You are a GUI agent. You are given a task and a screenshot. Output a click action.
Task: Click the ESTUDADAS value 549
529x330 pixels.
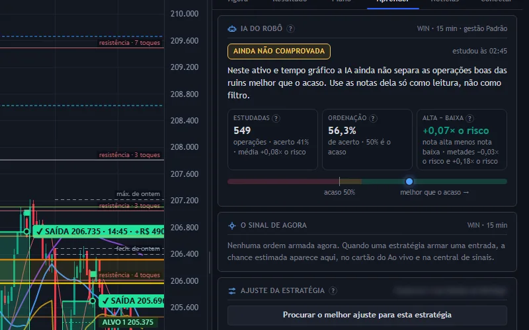[242, 131]
